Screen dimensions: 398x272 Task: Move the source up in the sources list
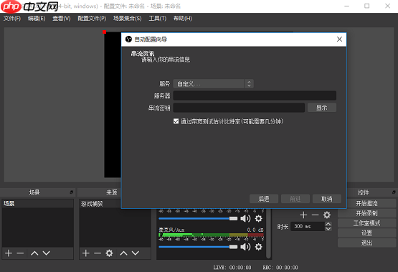pos(123,253)
